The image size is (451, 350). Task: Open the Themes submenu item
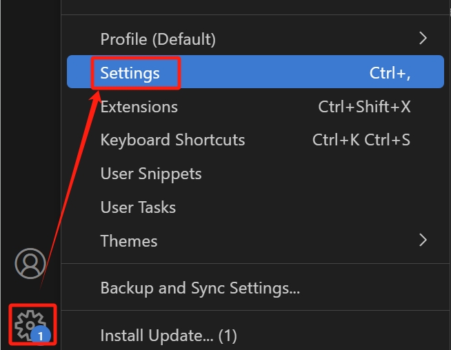[255, 240]
